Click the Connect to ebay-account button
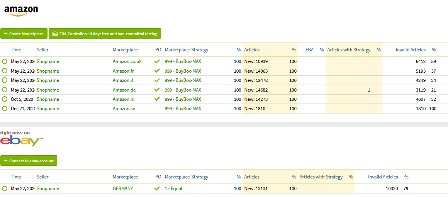This screenshot has height=197, width=448. point(29,161)
